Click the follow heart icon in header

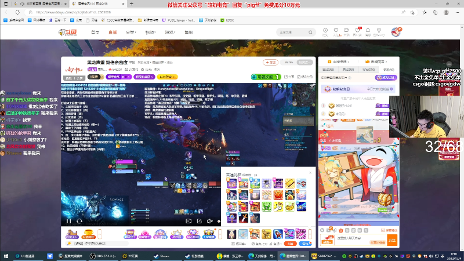[336, 30]
